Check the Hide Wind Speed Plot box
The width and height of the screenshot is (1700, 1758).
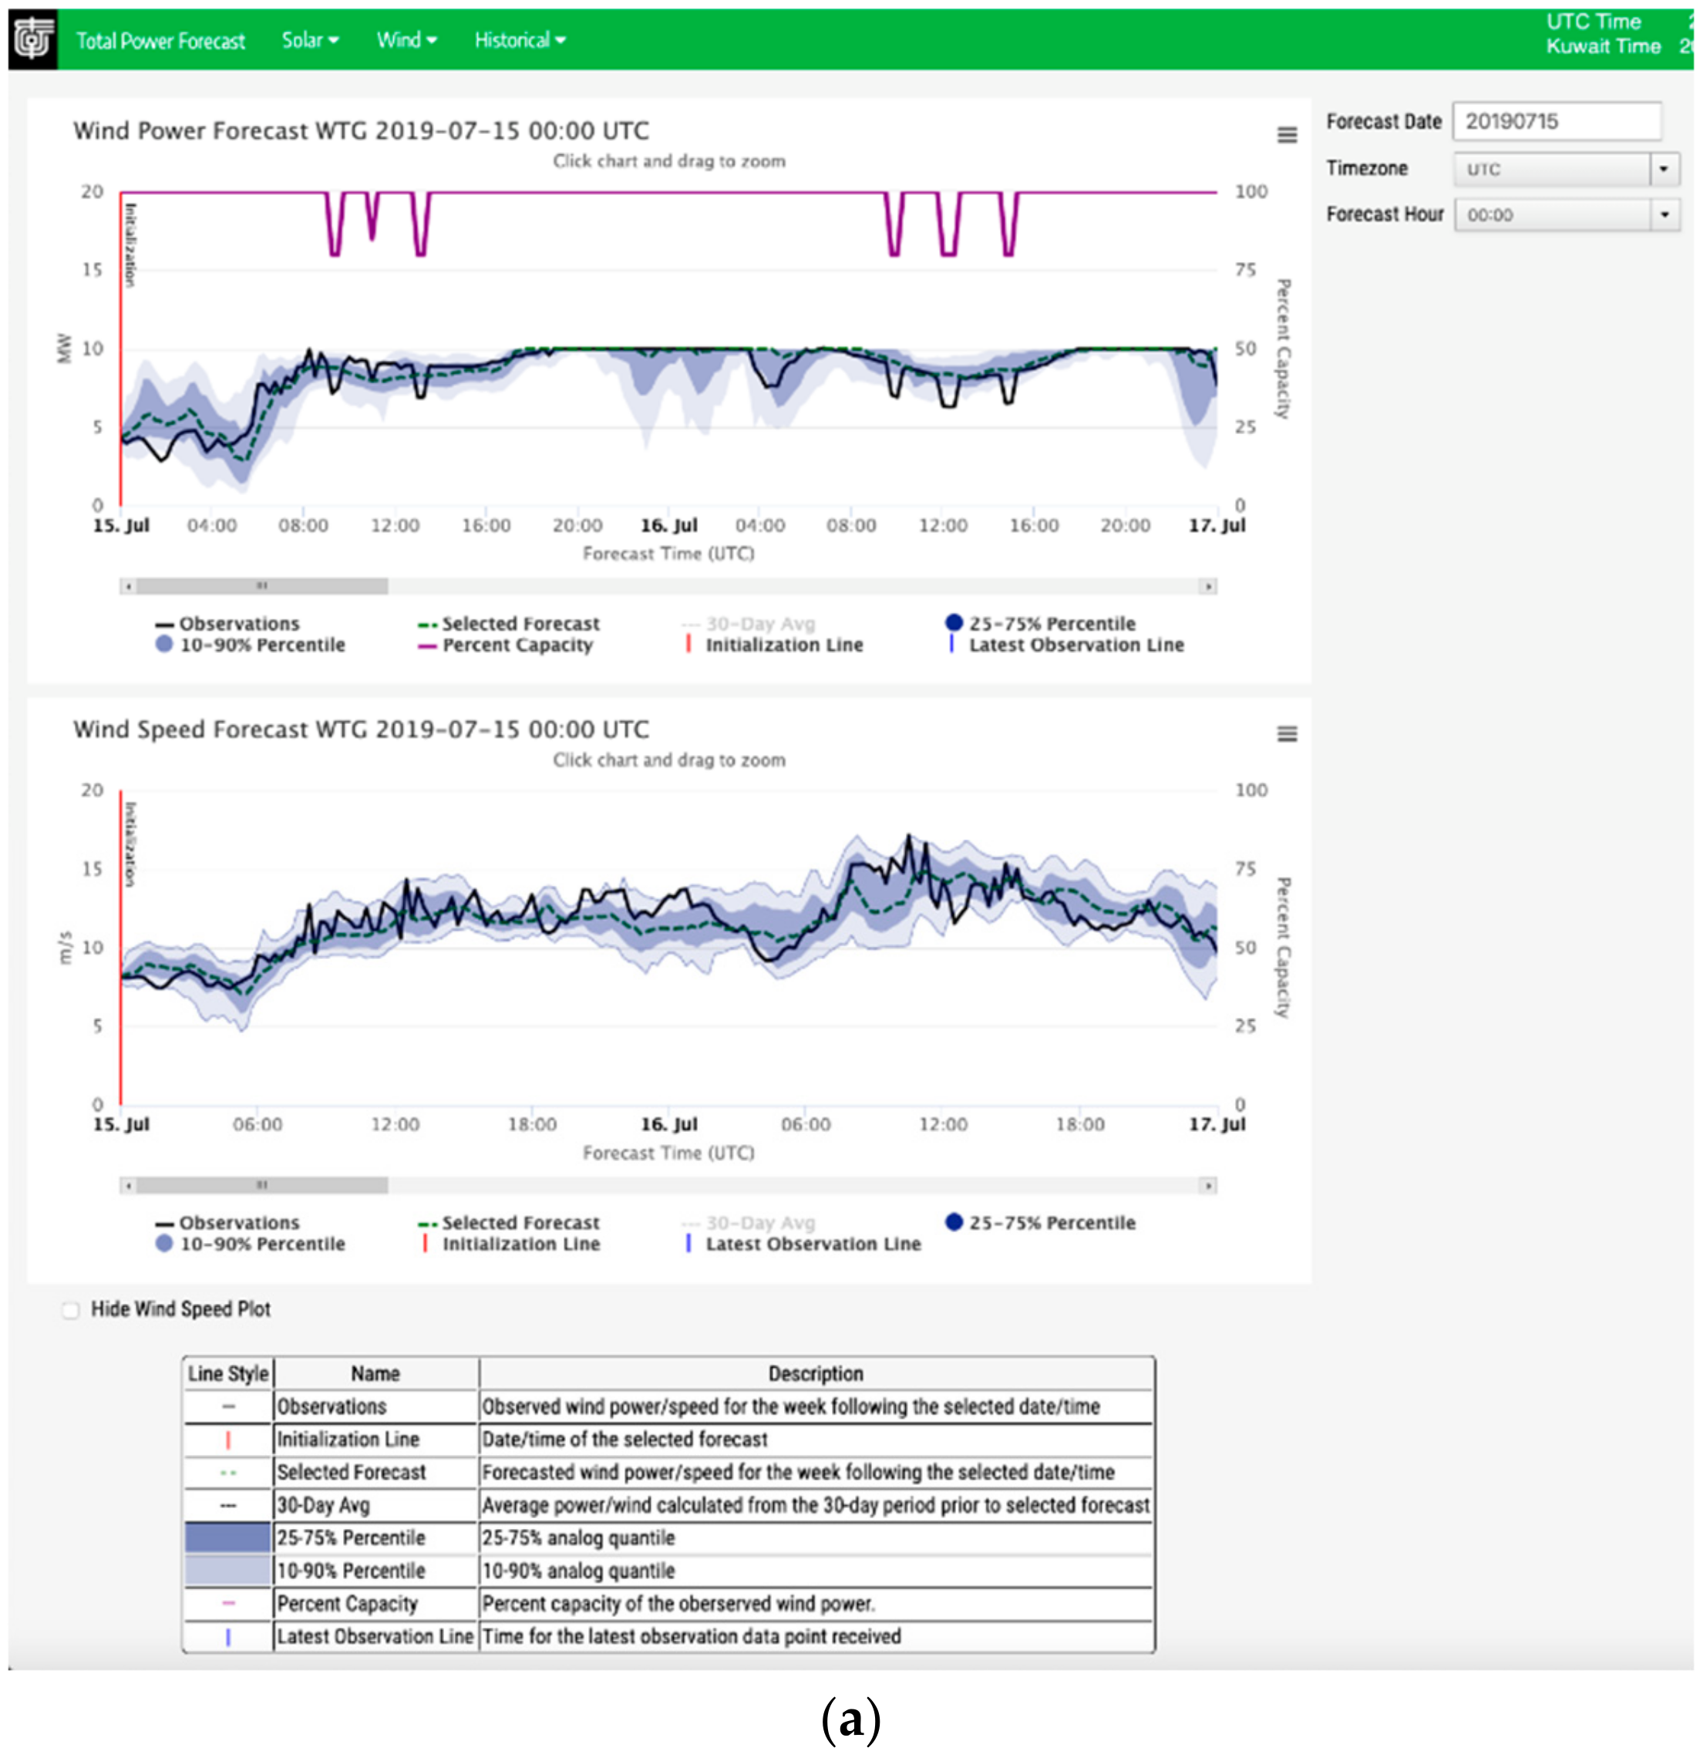(x=71, y=1311)
